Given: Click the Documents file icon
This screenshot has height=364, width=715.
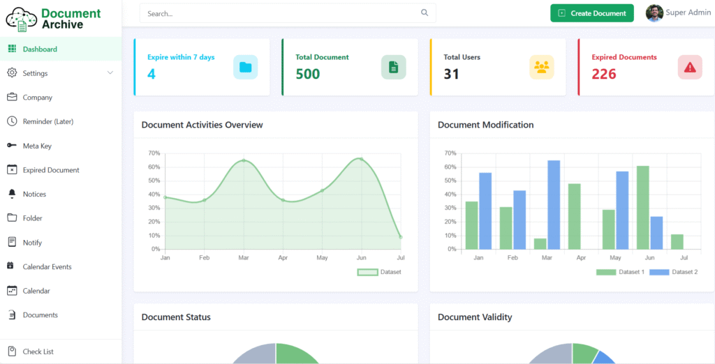Looking at the screenshot, I should [13, 314].
